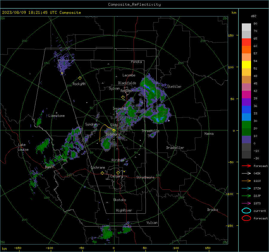269x252 pixels.
Task: Click the RockyMH label
Action: point(79,84)
